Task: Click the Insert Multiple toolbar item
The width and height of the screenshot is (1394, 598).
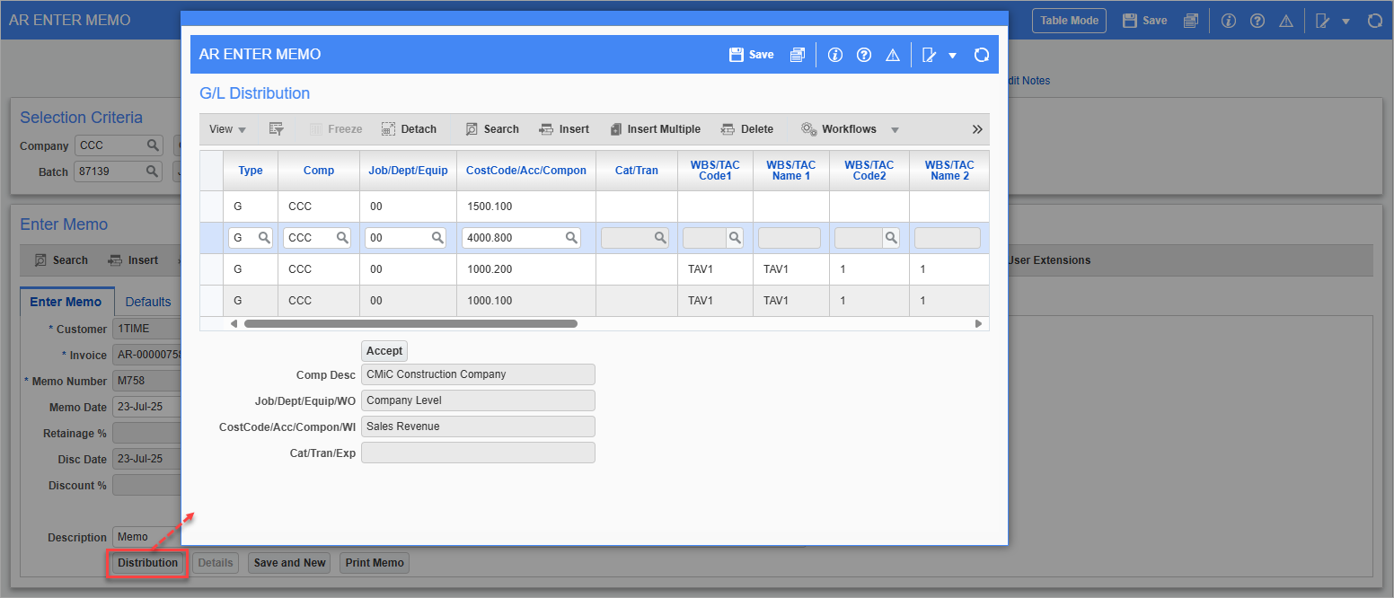Action: pos(655,129)
